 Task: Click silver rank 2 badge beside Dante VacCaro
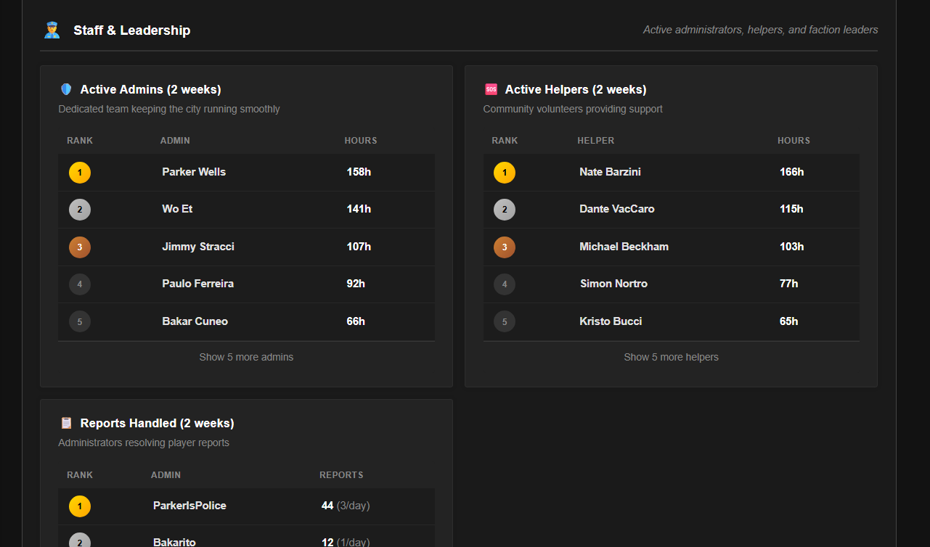(x=505, y=210)
